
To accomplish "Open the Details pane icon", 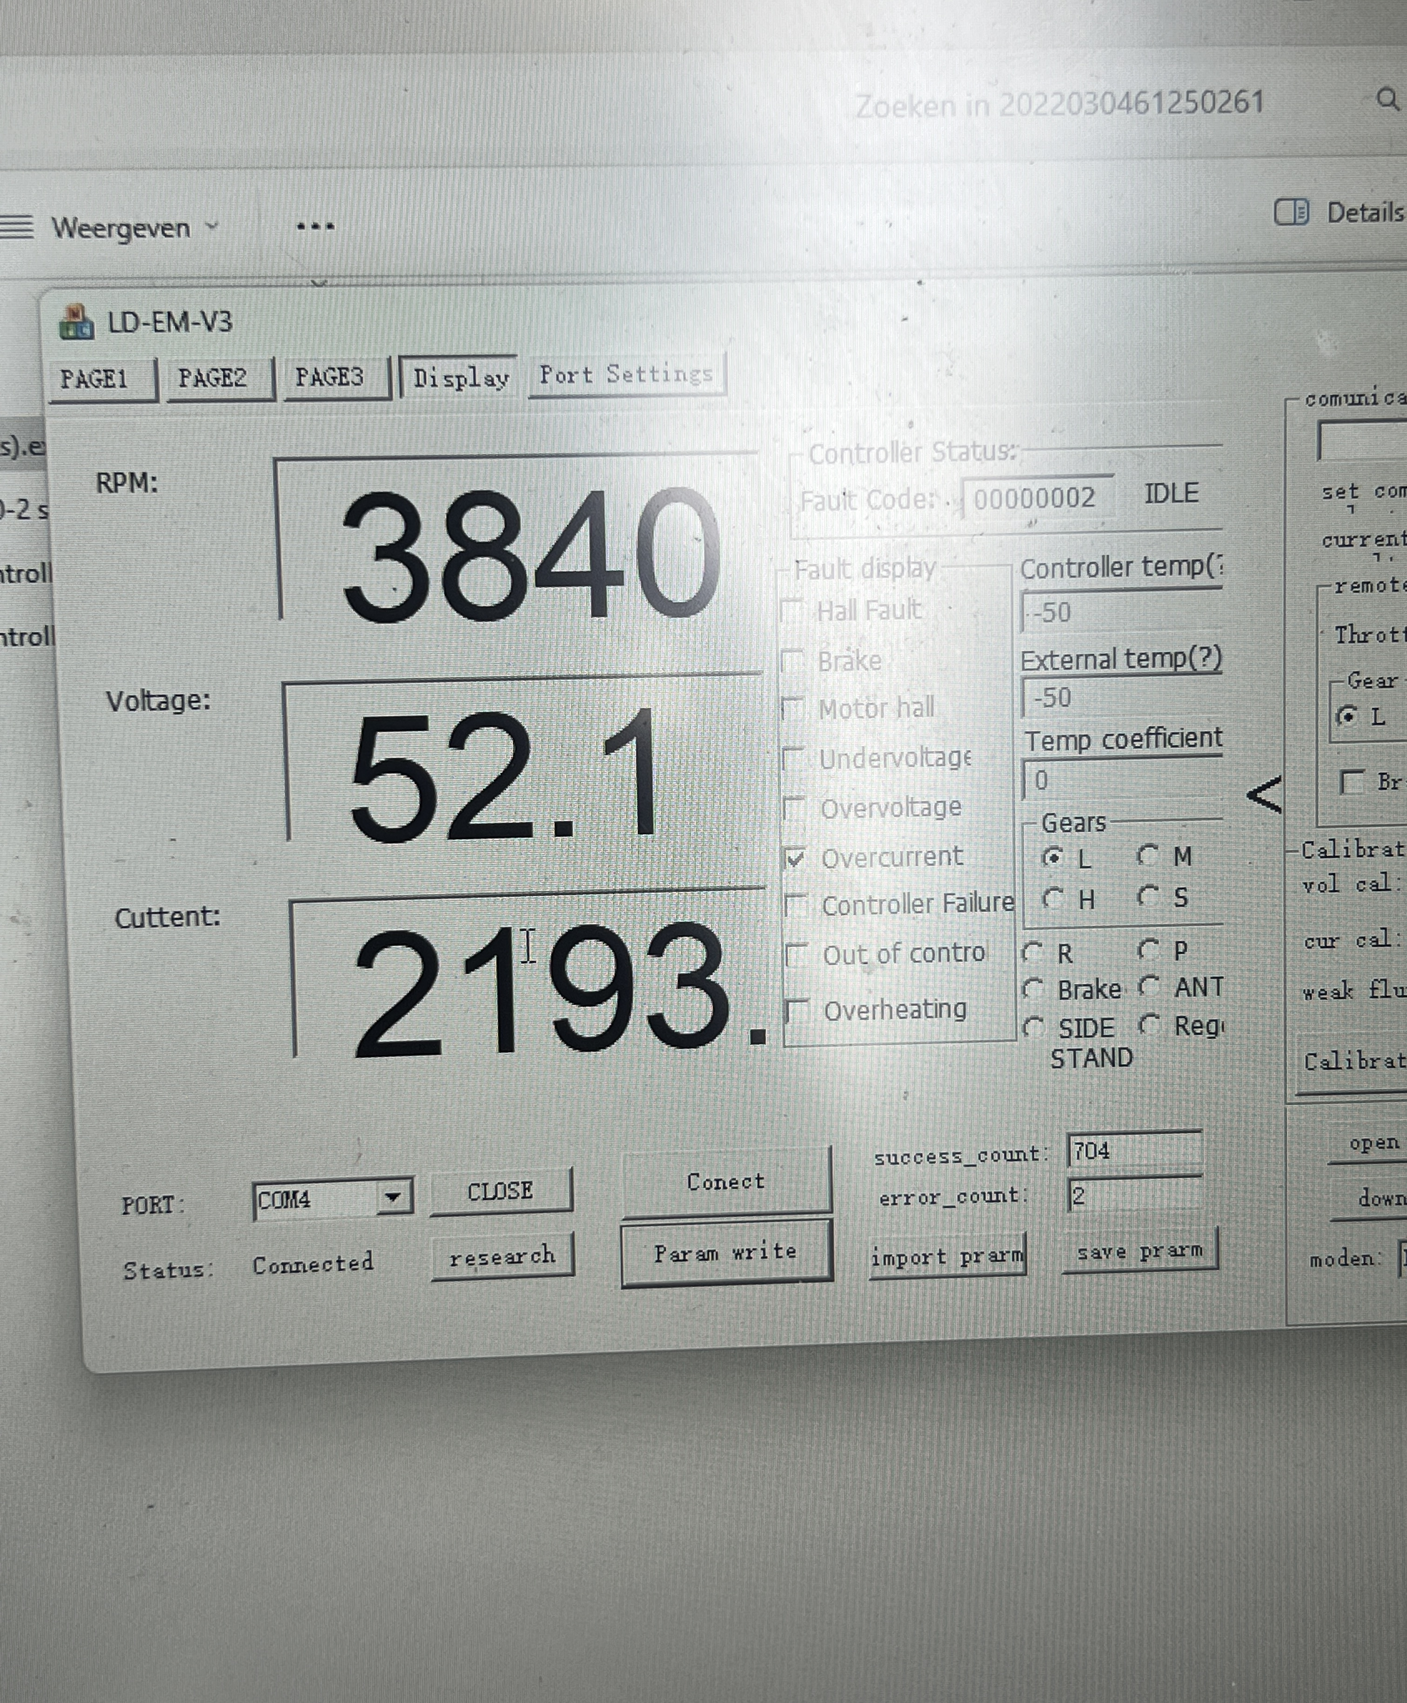I will (x=1290, y=212).
